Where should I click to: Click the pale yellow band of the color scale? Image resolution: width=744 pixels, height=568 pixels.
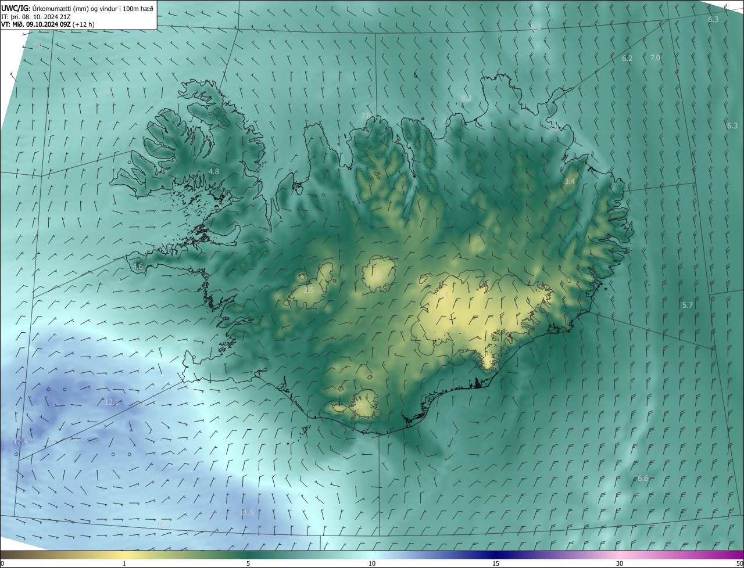[x=124, y=555]
